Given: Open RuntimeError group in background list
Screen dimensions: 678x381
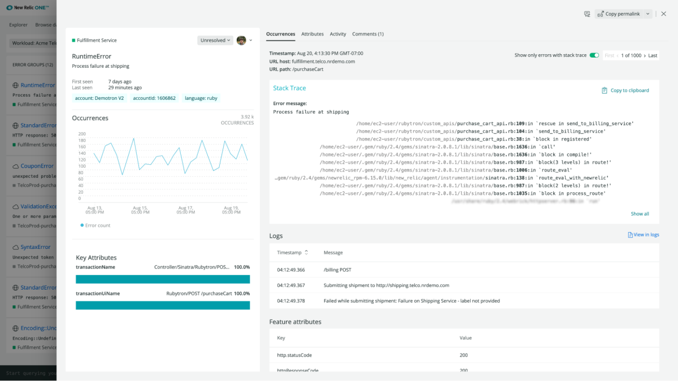Looking at the screenshot, I should [x=38, y=85].
